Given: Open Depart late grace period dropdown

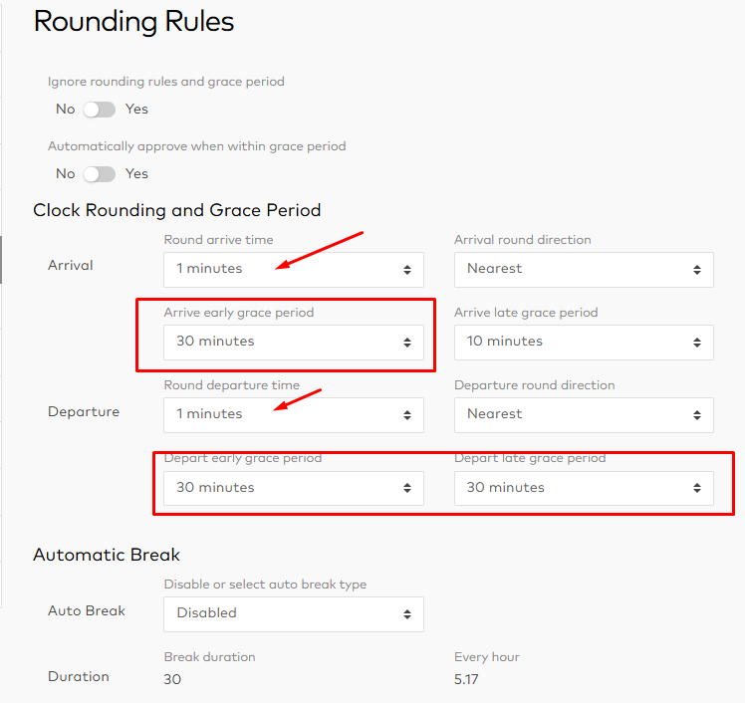Looking at the screenshot, I should coord(584,488).
